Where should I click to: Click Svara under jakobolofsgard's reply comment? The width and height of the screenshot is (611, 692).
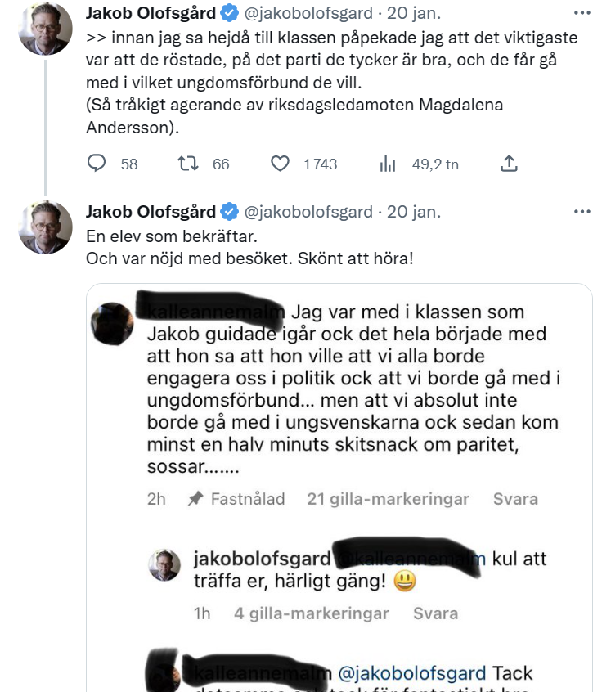pos(435,613)
